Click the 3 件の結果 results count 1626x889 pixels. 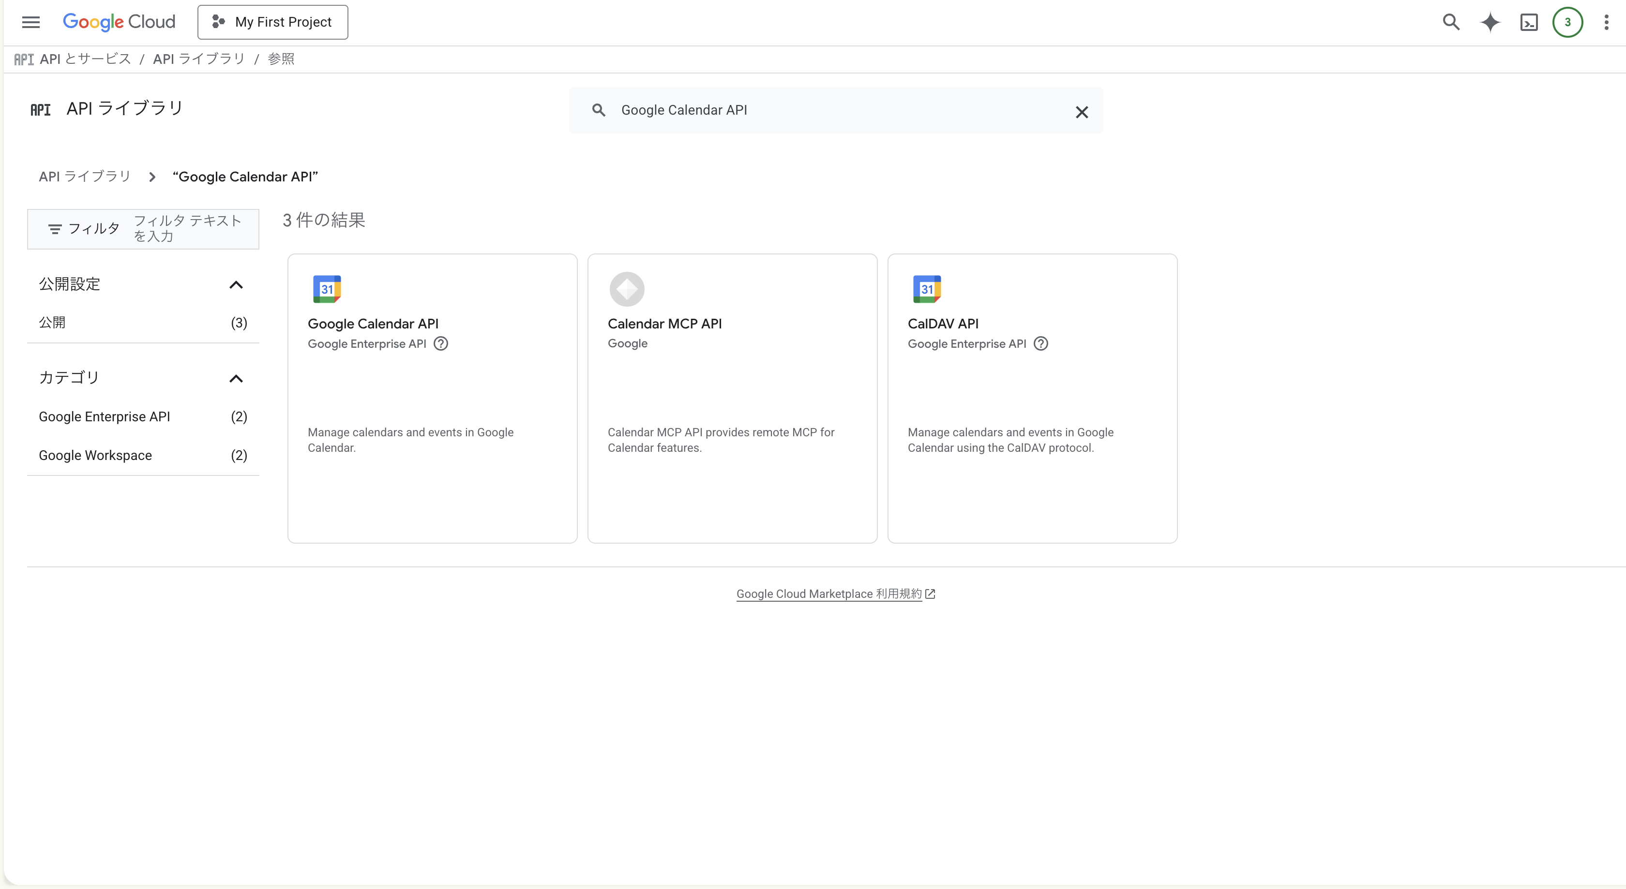[x=324, y=220]
